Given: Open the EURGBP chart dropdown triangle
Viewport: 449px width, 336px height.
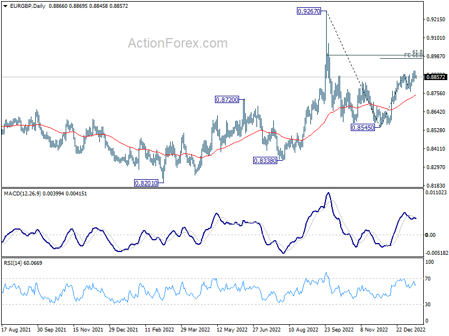Looking at the screenshot, I should pos(6,6).
